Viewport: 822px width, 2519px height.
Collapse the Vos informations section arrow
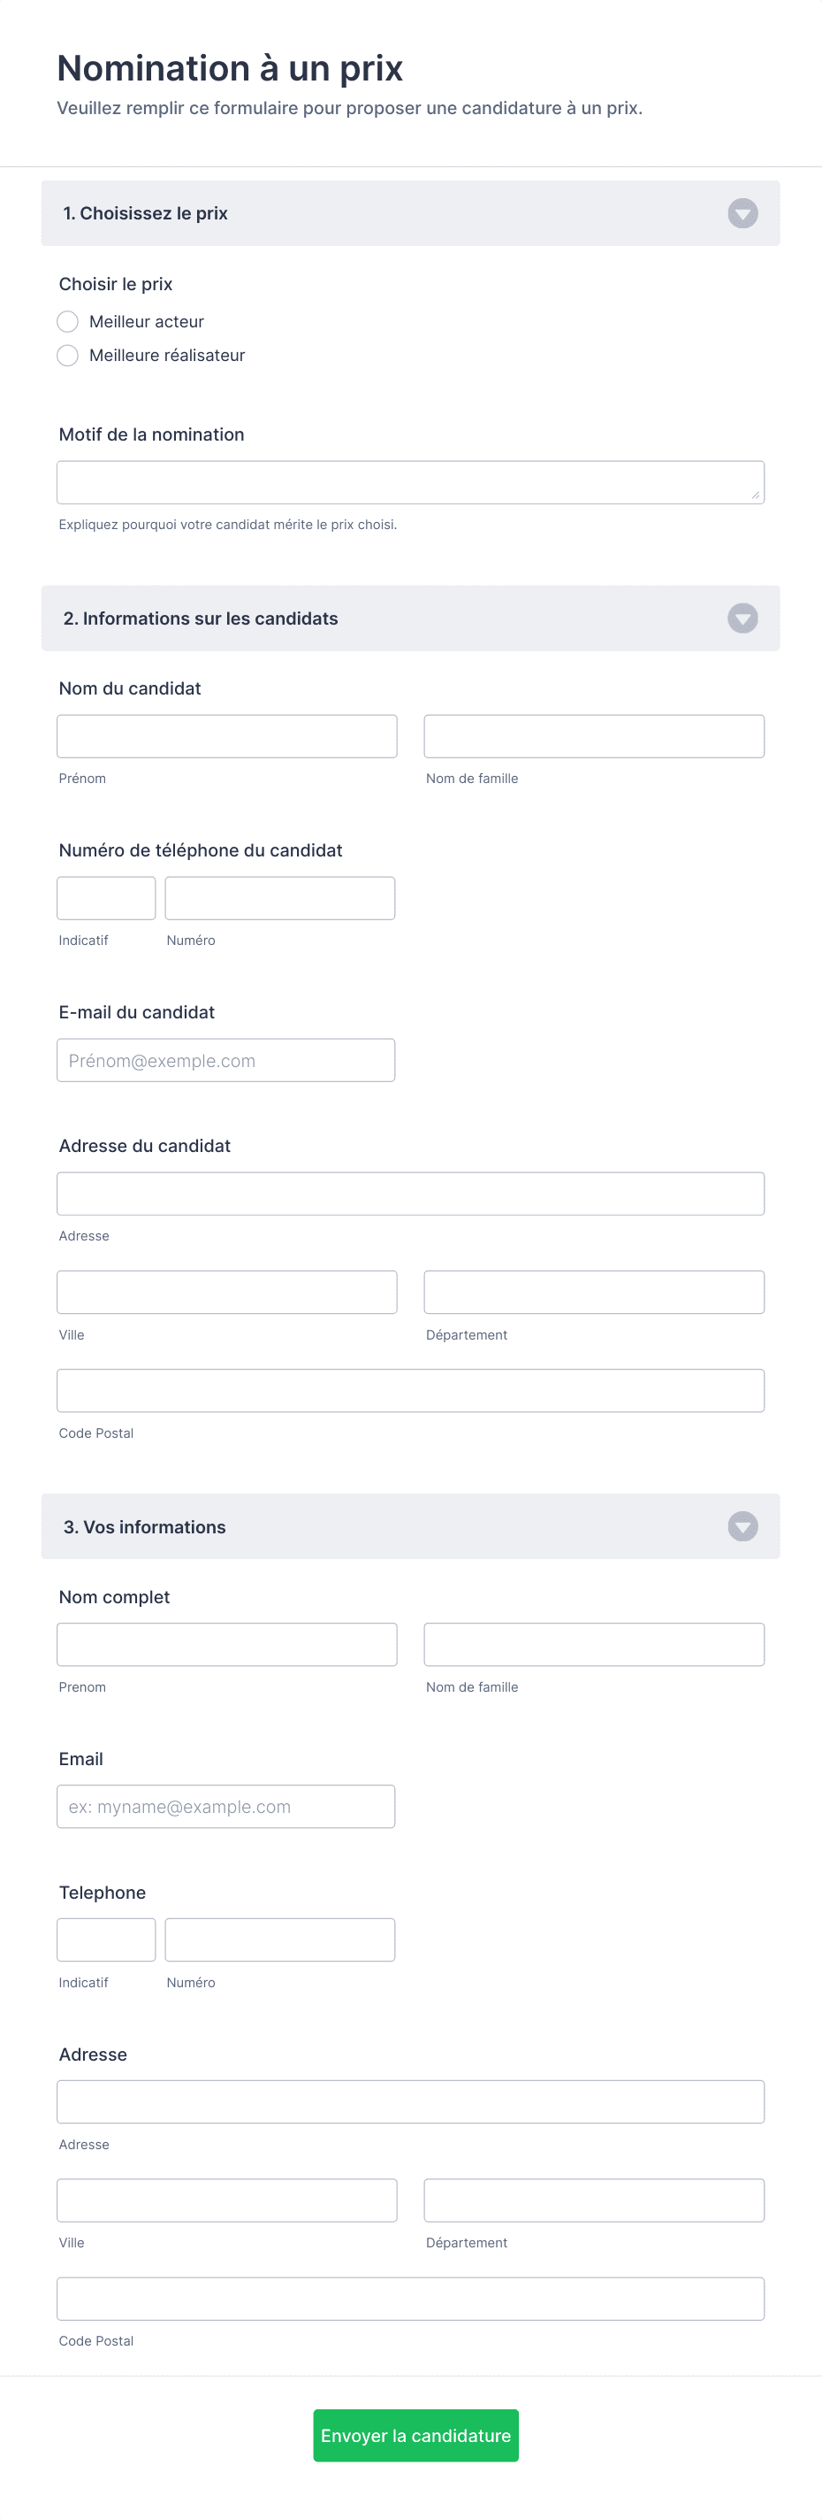click(x=742, y=1526)
